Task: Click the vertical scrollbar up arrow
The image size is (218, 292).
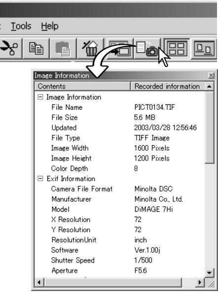Action: [209, 86]
